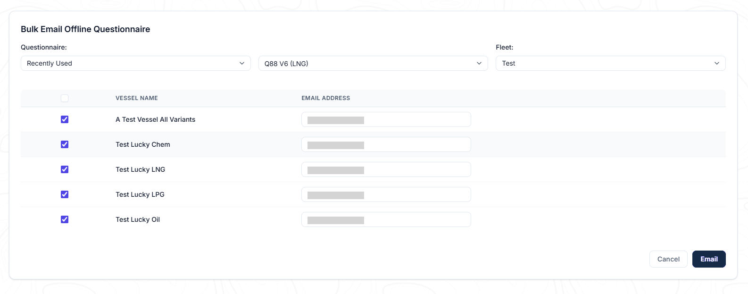Viewport: 748px width, 294px height.
Task: Toggle the select-all checkbox in header
Action: pos(65,98)
